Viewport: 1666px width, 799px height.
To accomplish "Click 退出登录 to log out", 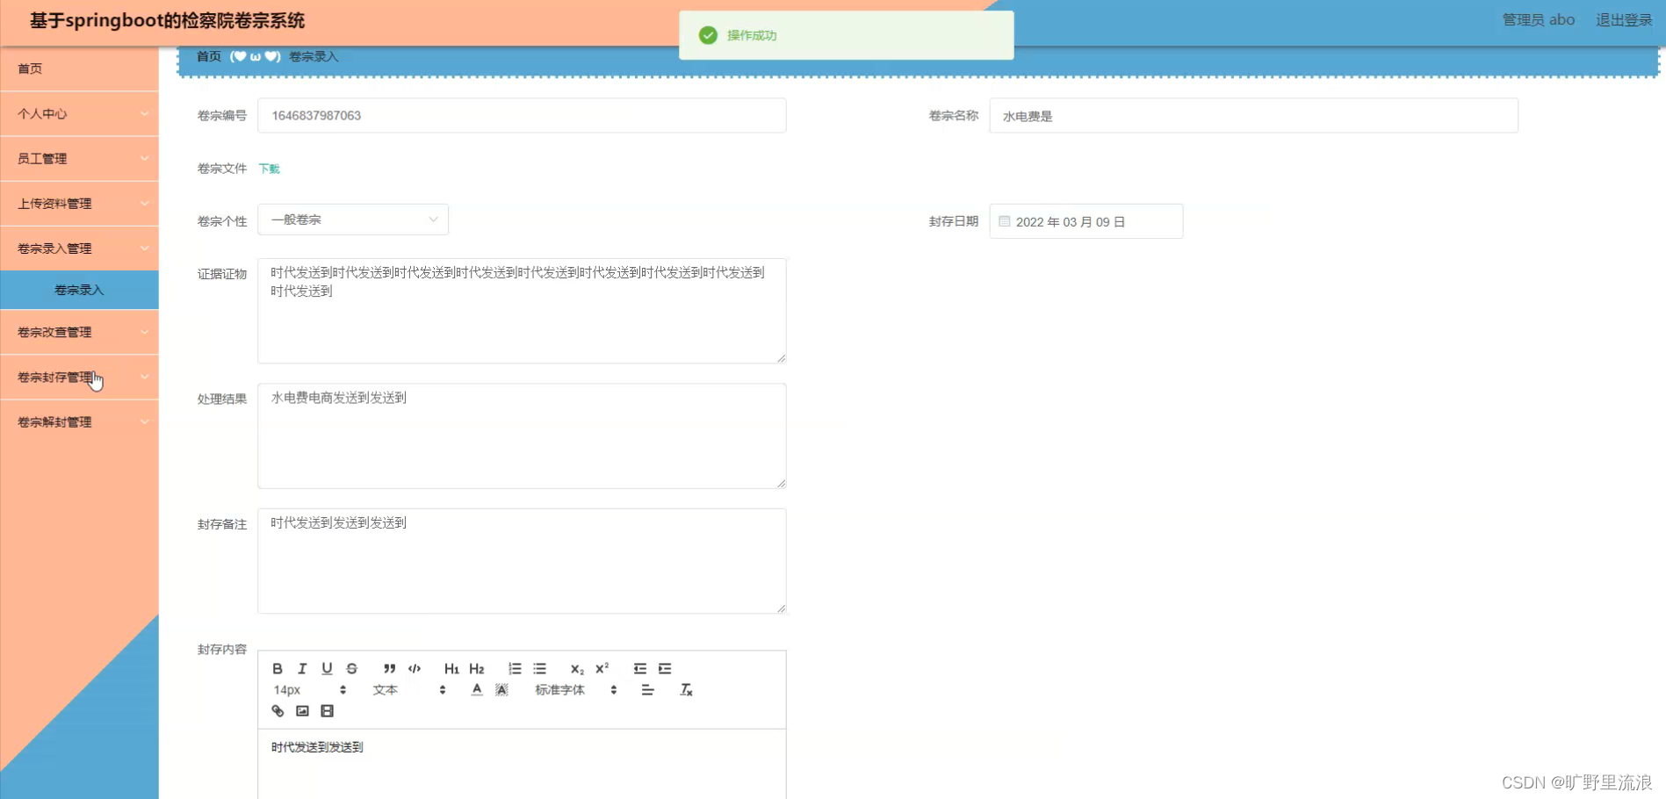I will coord(1623,19).
